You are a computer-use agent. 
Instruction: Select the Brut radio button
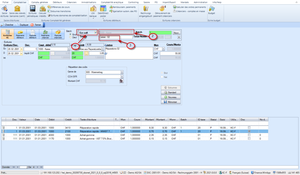(162, 72)
